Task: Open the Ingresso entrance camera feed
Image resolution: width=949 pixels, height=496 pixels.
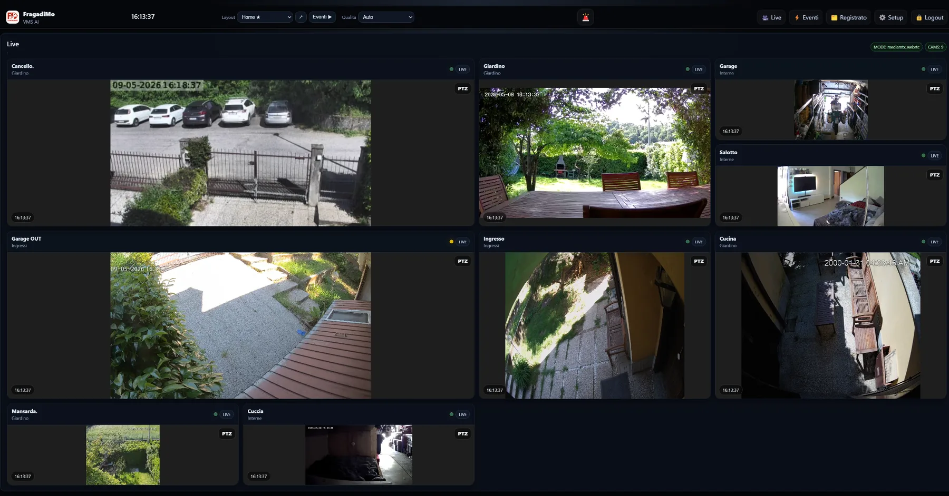Action: (x=595, y=325)
